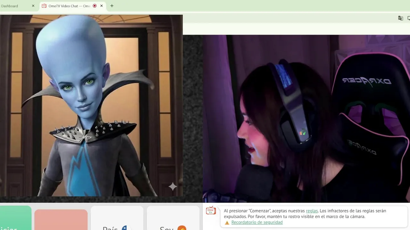The height and width of the screenshot is (230, 410).
Task: Click the orange icon on Soy button
Action: [x=182, y=228]
